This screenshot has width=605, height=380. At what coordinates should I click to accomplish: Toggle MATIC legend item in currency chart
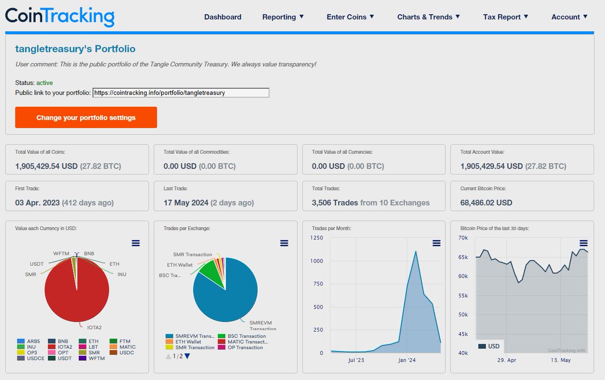click(122, 347)
